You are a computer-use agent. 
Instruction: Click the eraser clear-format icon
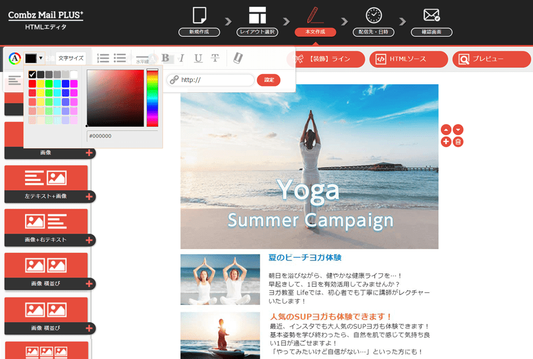tap(238, 58)
